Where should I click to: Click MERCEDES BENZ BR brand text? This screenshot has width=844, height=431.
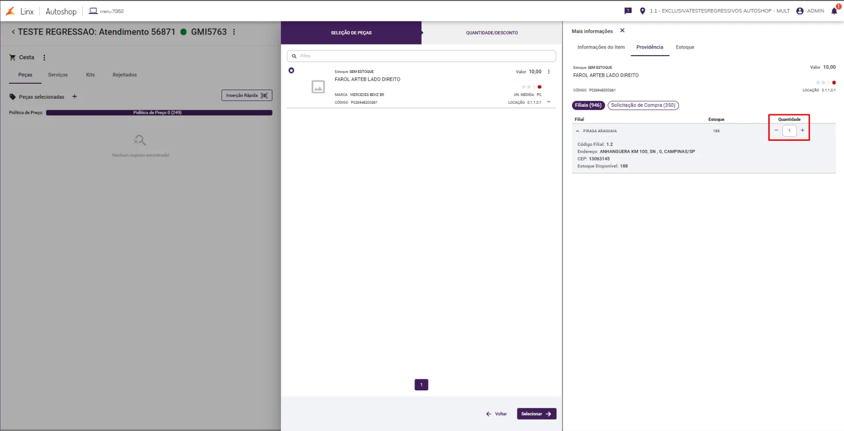point(367,95)
